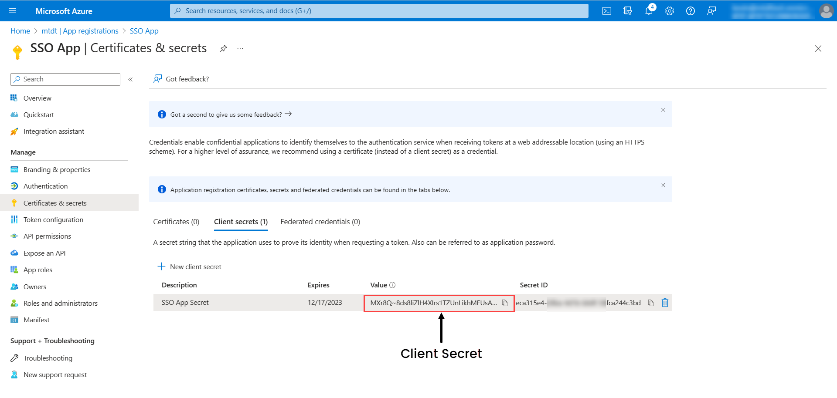Open API permissions in sidebar
The height and width of the screenshot is (398, 837).
[x=47, y=236]
